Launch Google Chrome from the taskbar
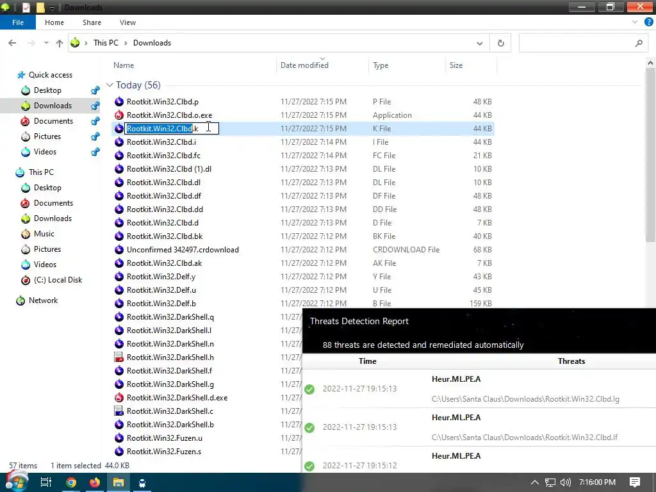The image size is (656, 492). [71, 482]
